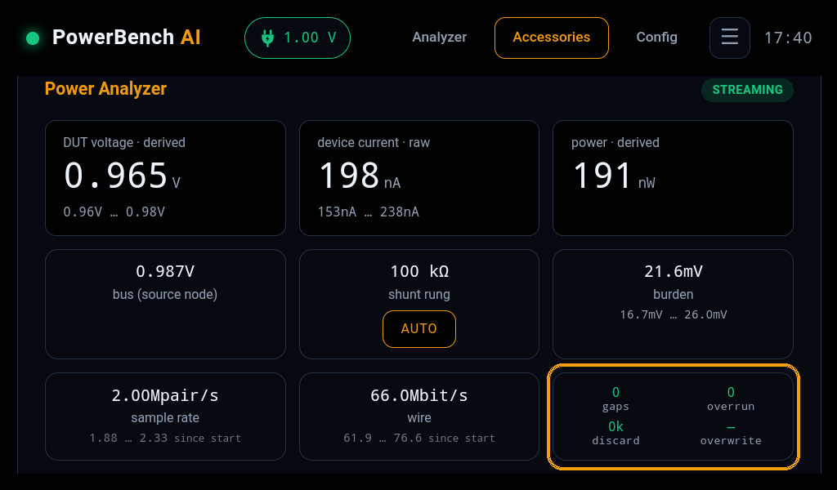Click the device current · raw label
This screenshot has width=837, height=490.
pyautogui.click(x=374, y=142)
